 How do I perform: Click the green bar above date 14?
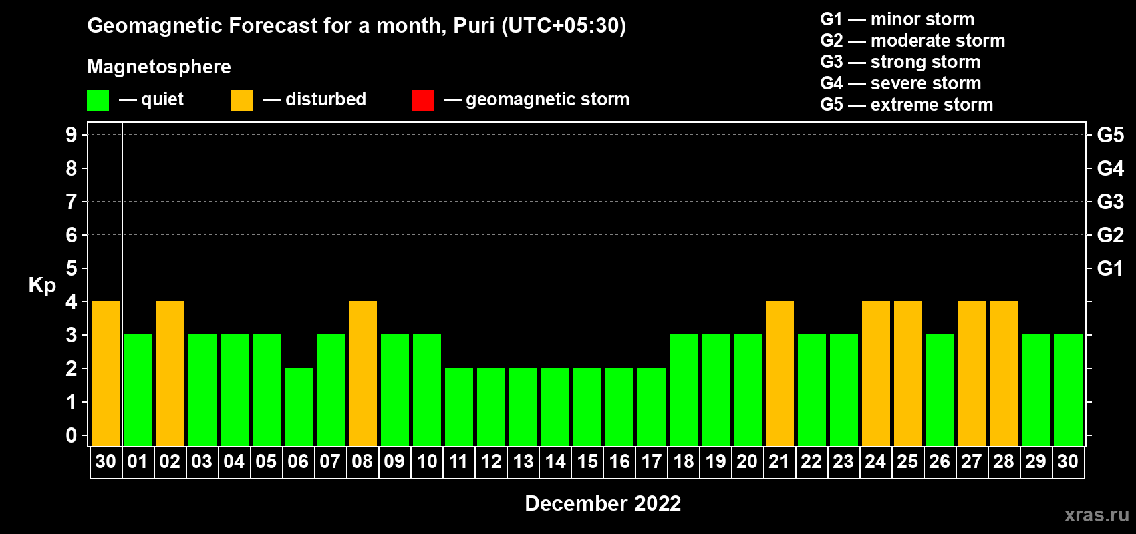(x=555, y=407)
